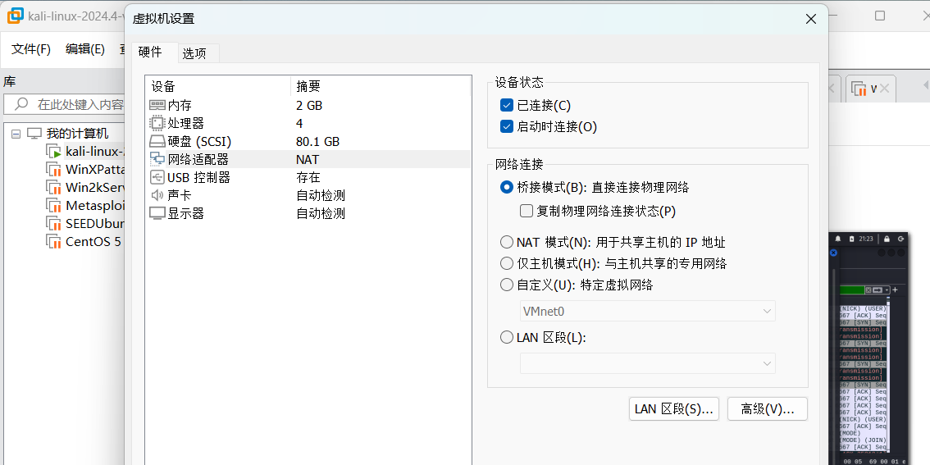
Task: Check 复制物理网络连接状态(P) checkbox
Action: 526,211
